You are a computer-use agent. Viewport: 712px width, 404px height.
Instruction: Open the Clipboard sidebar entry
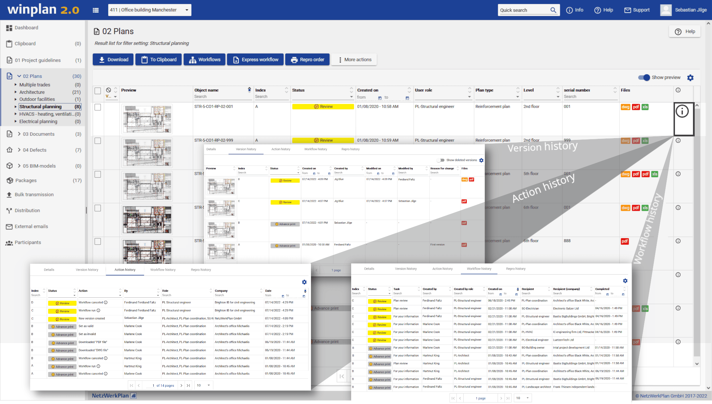(25, 44)
